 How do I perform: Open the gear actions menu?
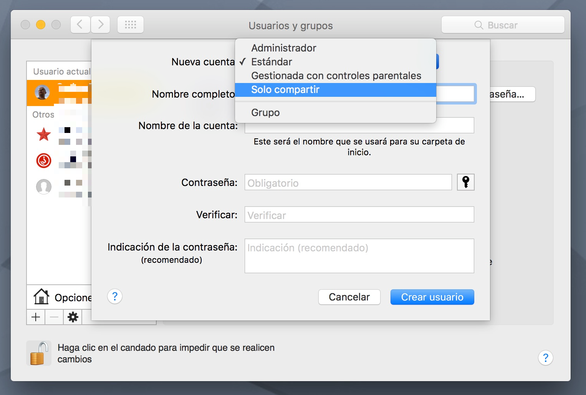pyautogui.click(x=73, y=317)
